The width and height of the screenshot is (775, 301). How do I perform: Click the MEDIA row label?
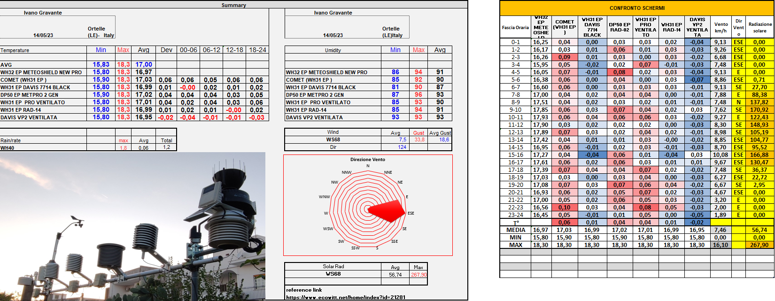515,230
